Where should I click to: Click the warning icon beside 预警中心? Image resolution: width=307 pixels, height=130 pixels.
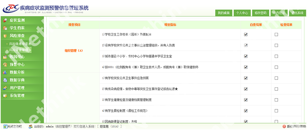5,65
